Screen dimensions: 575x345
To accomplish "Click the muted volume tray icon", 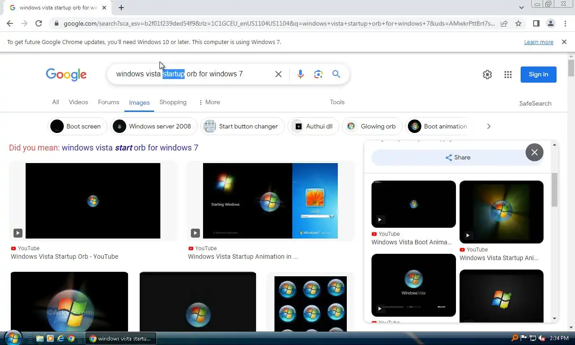I will point(541,338).
